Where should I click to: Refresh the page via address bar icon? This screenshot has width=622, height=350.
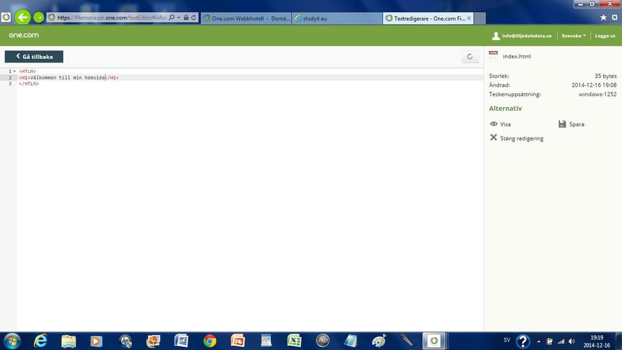click(194, 18)
